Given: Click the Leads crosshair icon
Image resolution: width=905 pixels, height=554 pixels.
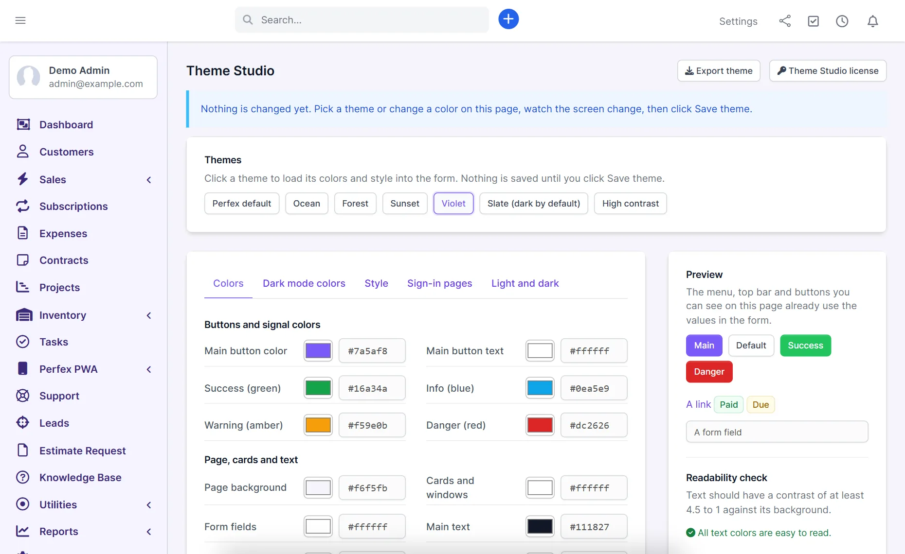Looking at the screenshot, I should click(23, 423).
